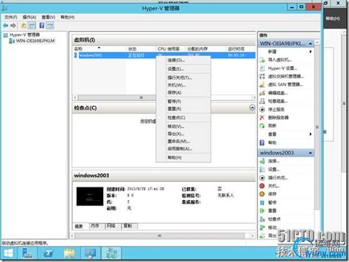The image size is (349, 262).
Task: Click 刷新 in the actions pane
Action: [x=272, y=126]
